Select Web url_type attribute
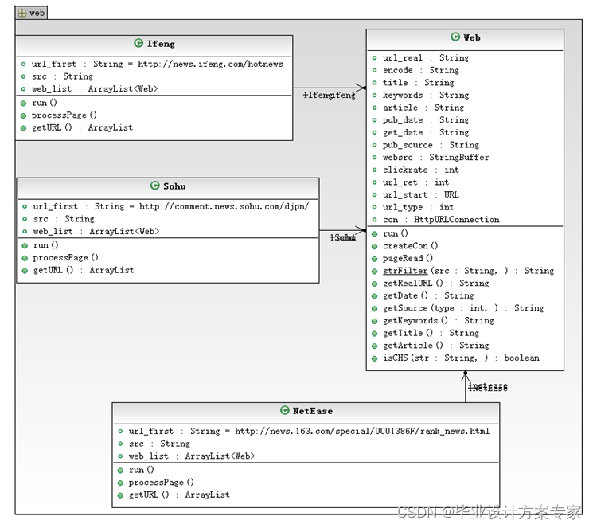This screenshot has width=593, height=528. tap(418, 207)
